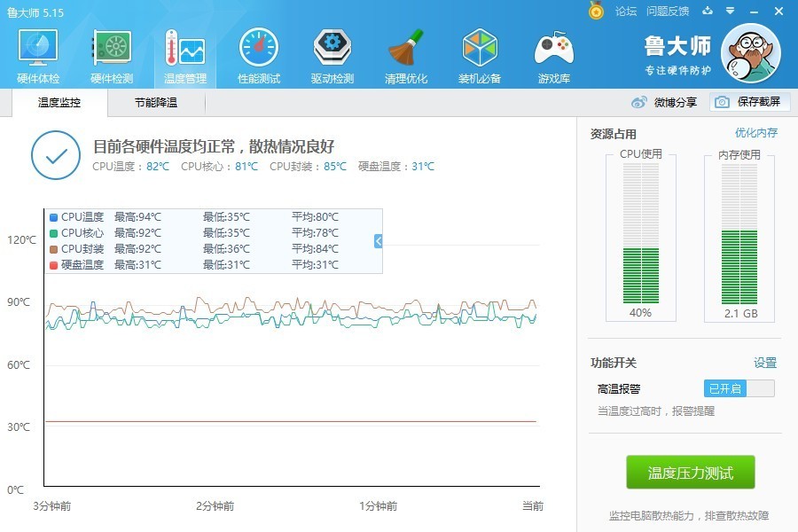Toggle the 高温报警 switch off
This screenshot has width=798, height=532.
pyautogui.click(x=739, y=388)
